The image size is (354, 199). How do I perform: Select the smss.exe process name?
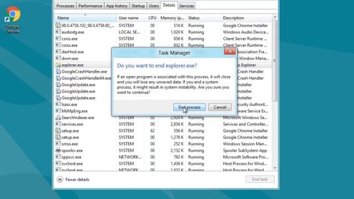coord(70,144)
